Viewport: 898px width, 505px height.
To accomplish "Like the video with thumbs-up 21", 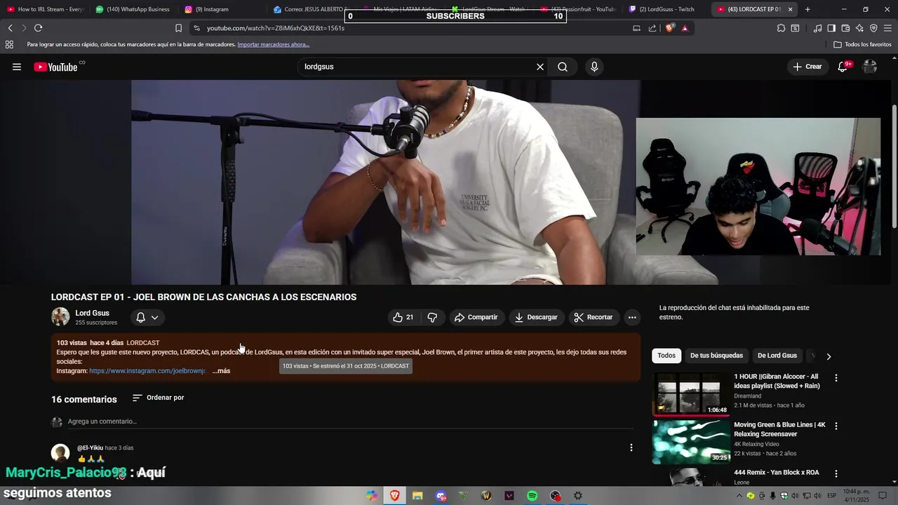I will pos(403,317).
